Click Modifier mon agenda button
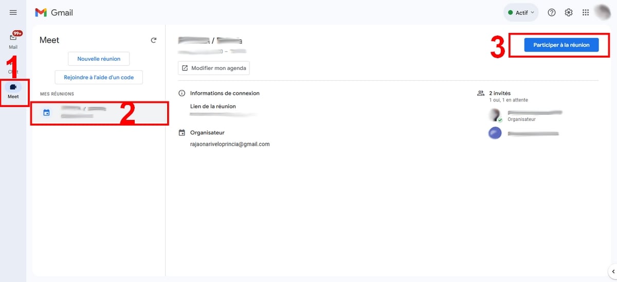The width and height of the screenshot is (617, 282). point(214,68)
